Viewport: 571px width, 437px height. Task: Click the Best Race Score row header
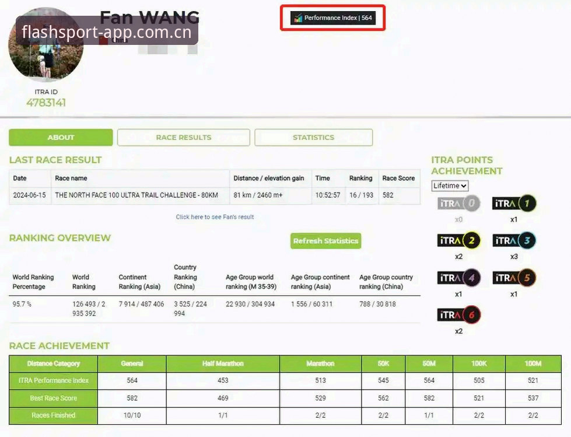point(54,398)
